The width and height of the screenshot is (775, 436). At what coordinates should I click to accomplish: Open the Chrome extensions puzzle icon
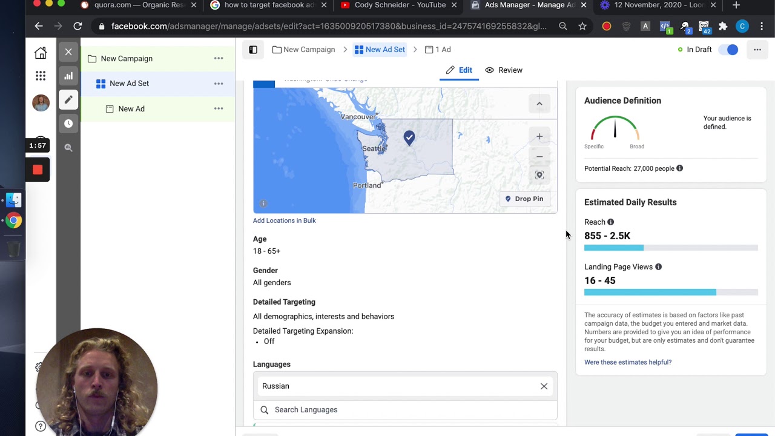click(x=723, y=27)
